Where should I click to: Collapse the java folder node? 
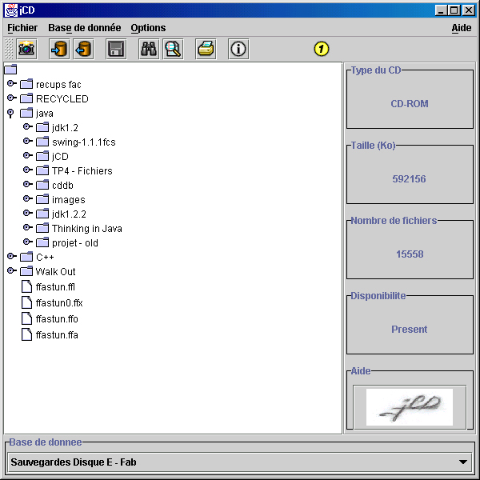(10, 114)
